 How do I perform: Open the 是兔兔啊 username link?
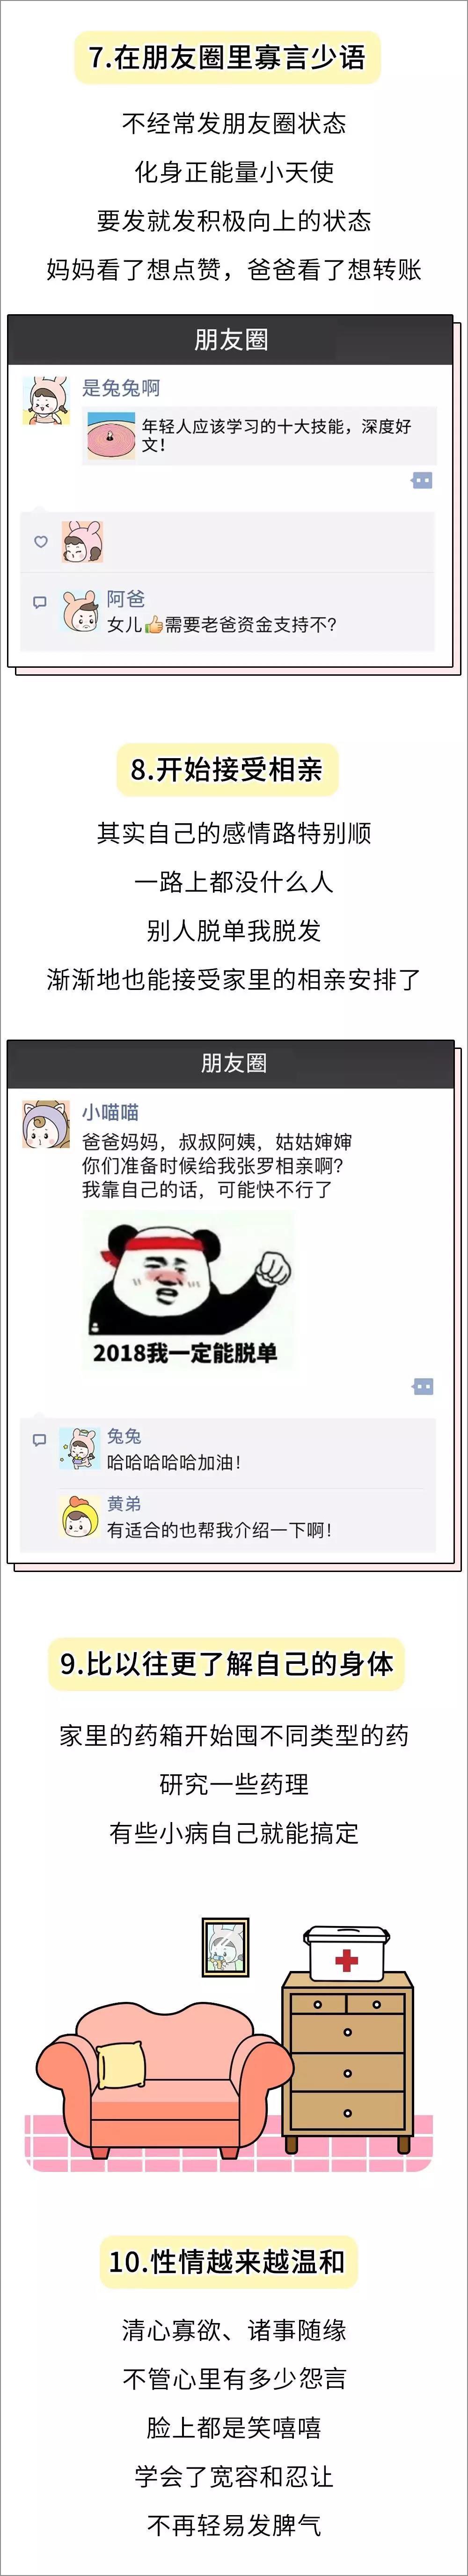[x=121, y=388]
